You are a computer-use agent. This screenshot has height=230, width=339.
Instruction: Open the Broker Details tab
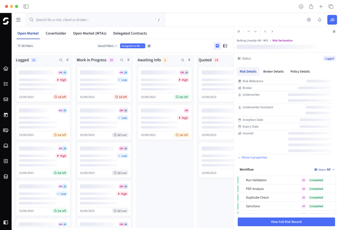tap(273, 71)
